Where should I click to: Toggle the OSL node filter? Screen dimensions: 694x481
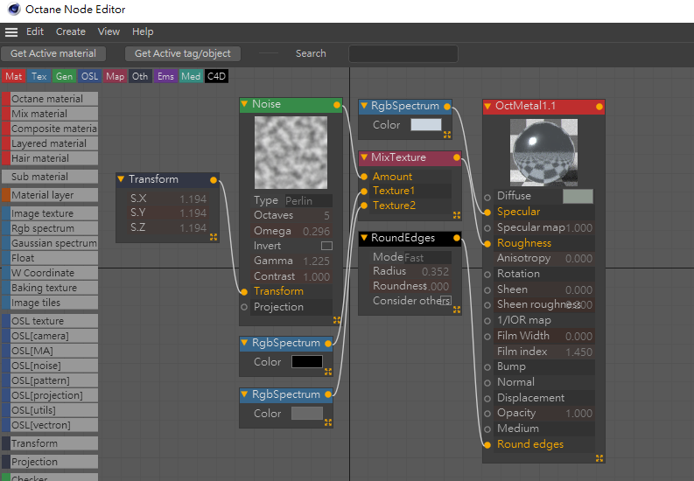point(89,76)
